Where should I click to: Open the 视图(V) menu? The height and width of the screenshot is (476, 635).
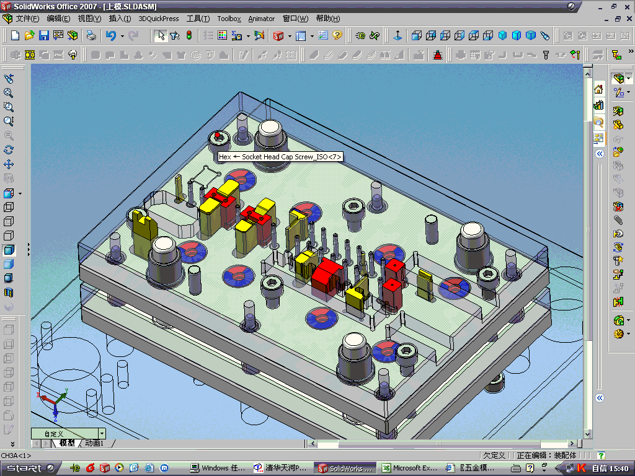[89, 18]
